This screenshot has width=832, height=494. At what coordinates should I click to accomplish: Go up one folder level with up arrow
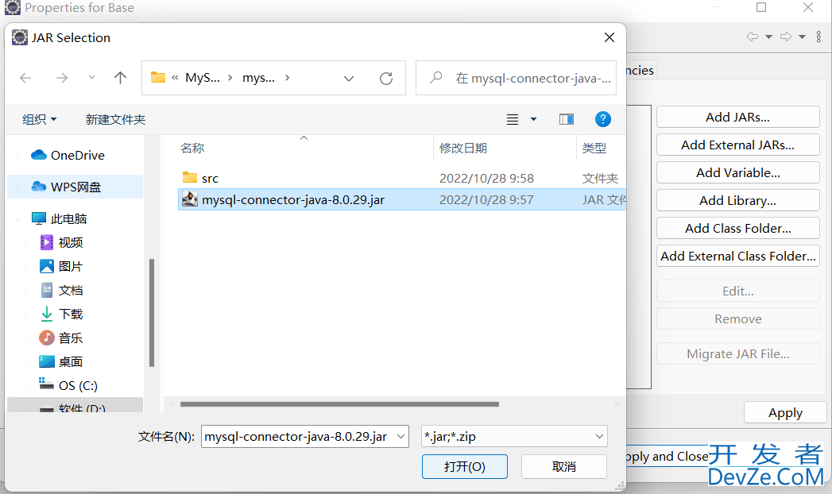[x=121, y=78]
